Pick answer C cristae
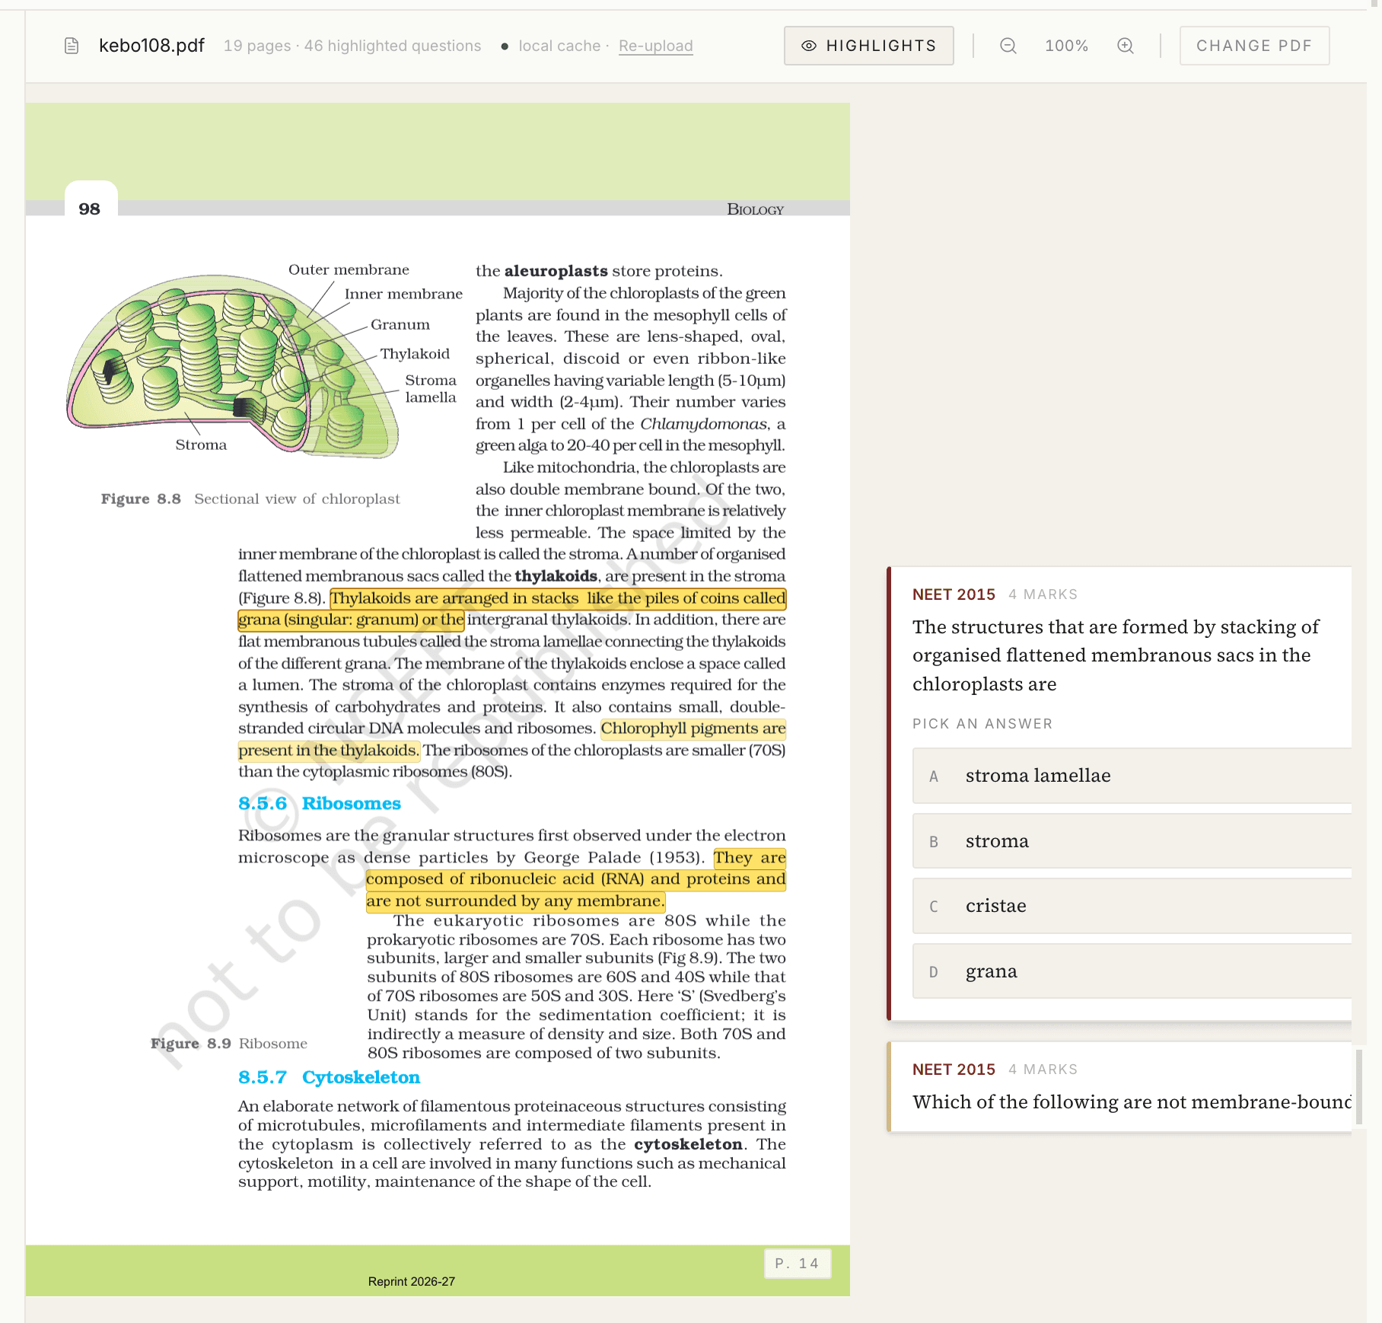This screenshot has width=1382, height=1323. (1132, 906)
